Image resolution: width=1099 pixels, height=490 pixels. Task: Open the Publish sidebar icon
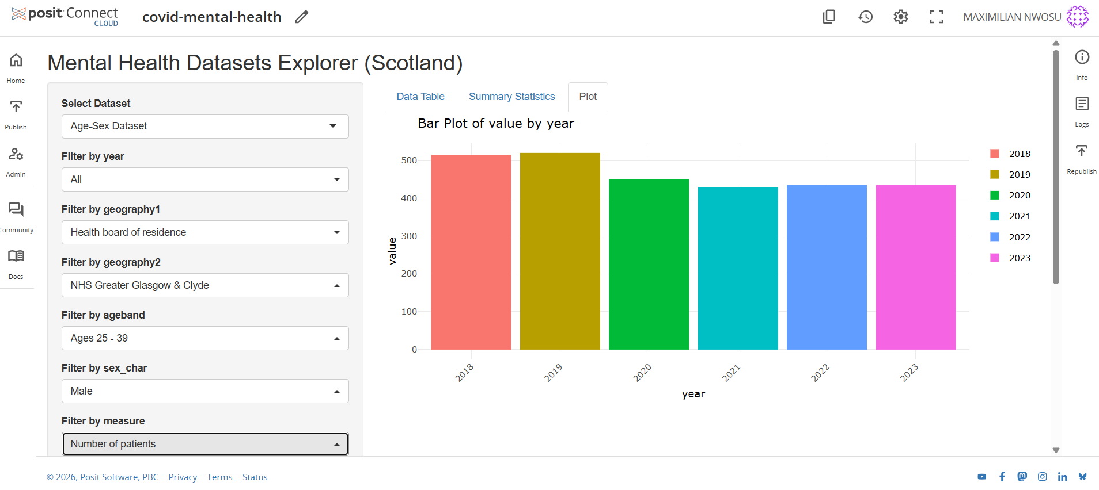(16, 107)
